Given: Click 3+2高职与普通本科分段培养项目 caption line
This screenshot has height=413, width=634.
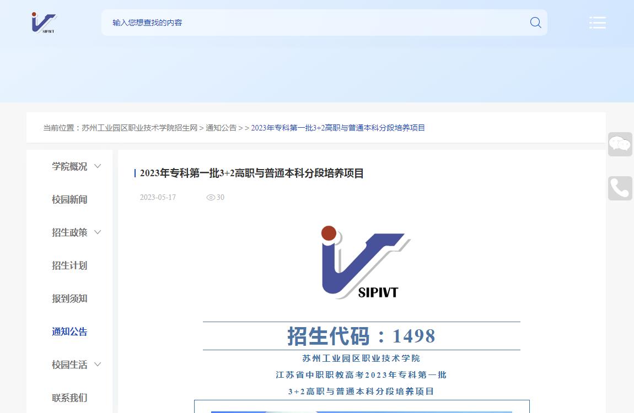Looking at the screenshot, I should pos(361,392).
